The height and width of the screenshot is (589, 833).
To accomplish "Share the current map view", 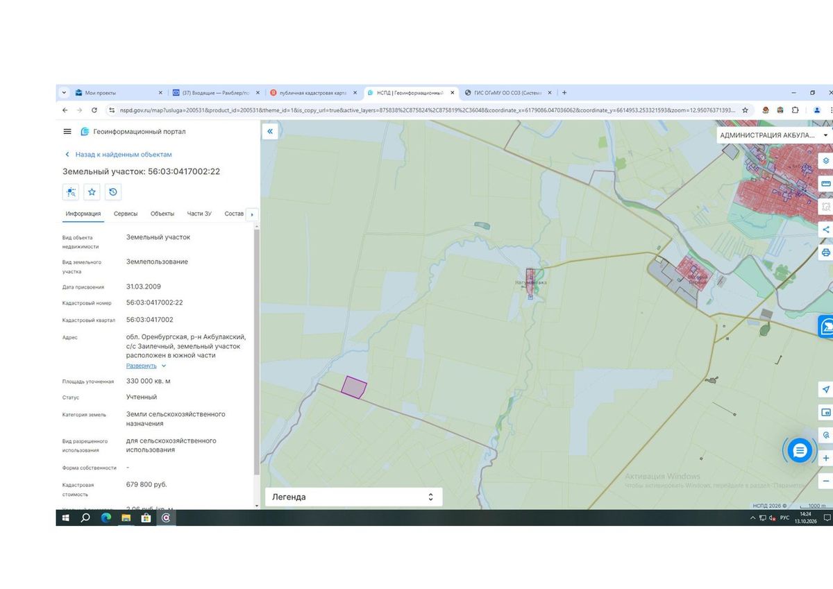I will pos(825,229).
